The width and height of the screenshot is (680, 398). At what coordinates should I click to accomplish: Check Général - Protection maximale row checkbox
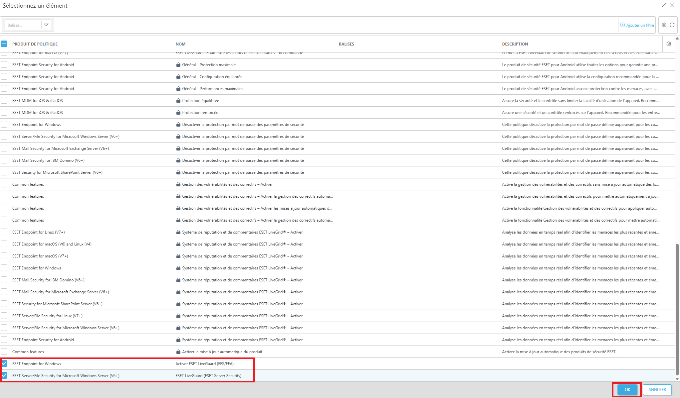[4, 64]
